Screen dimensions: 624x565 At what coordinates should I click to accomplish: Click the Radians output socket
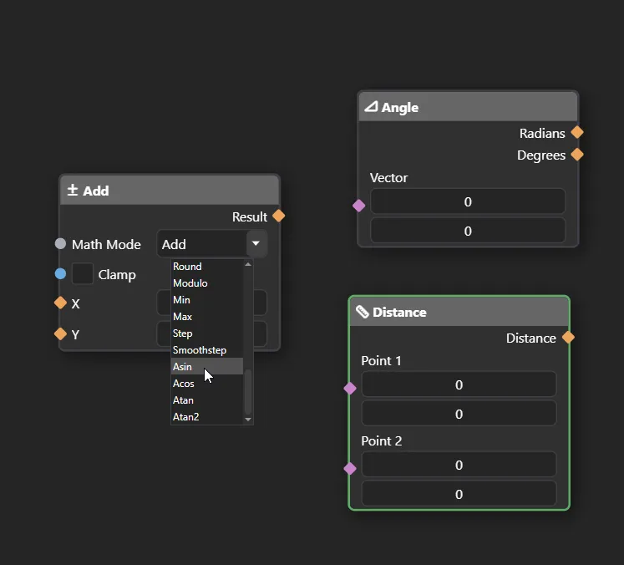click(x=577, y=132)
